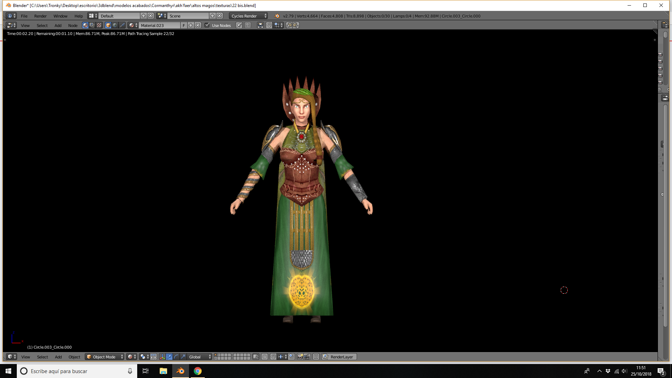
Task: Select the compositing node tree type icon
Action: tap(92, 25)
